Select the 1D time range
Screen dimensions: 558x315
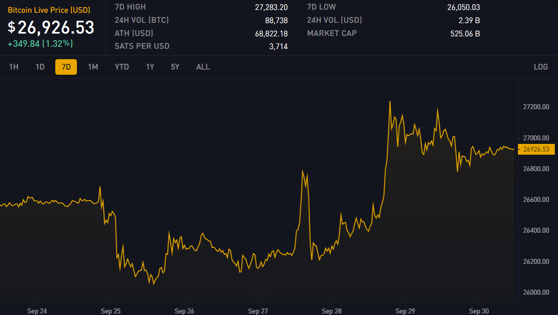(40, 67)
